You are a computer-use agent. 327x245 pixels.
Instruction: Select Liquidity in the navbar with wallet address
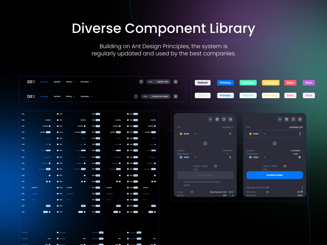point(57,82)
